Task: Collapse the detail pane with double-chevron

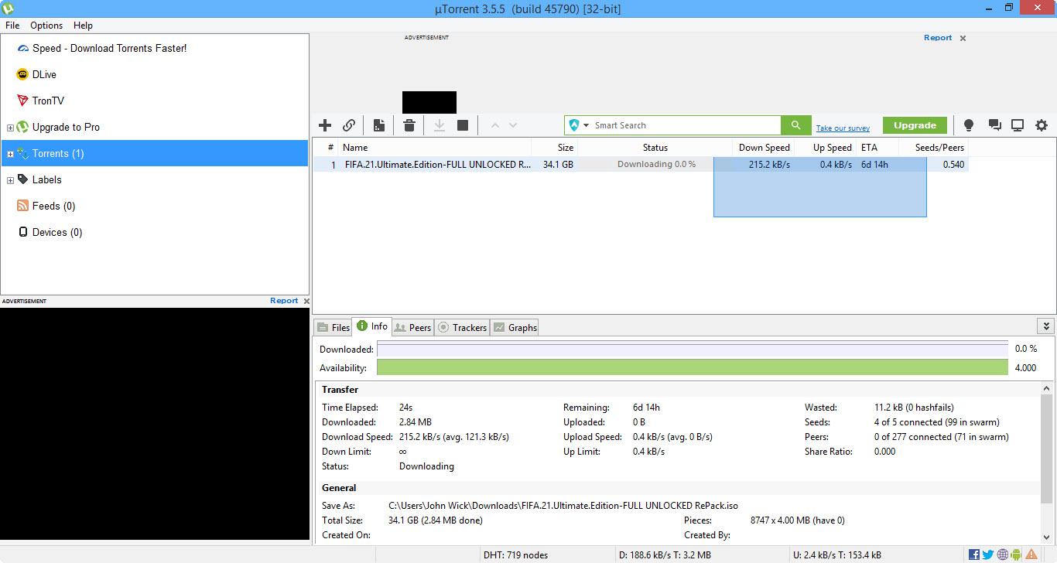Action: (1046, 326)
